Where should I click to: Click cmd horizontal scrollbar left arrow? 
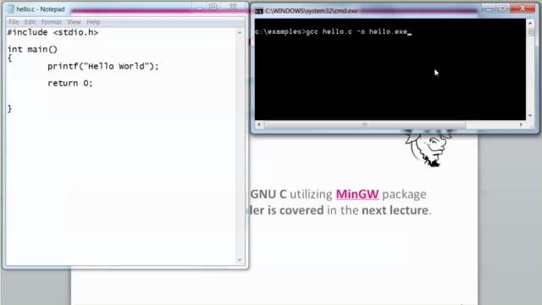259,125
